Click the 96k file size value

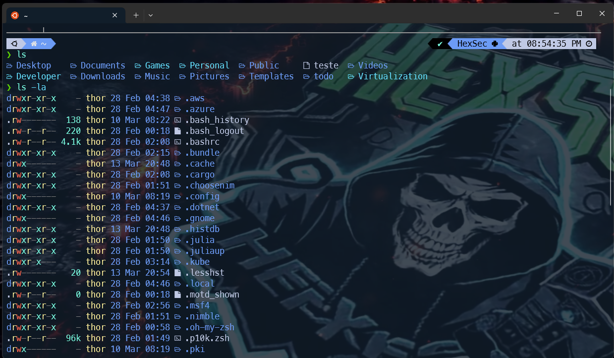click(x=73, y=338)
